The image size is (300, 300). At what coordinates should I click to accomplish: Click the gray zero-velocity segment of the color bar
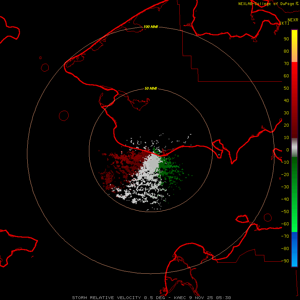pos(294,148)
